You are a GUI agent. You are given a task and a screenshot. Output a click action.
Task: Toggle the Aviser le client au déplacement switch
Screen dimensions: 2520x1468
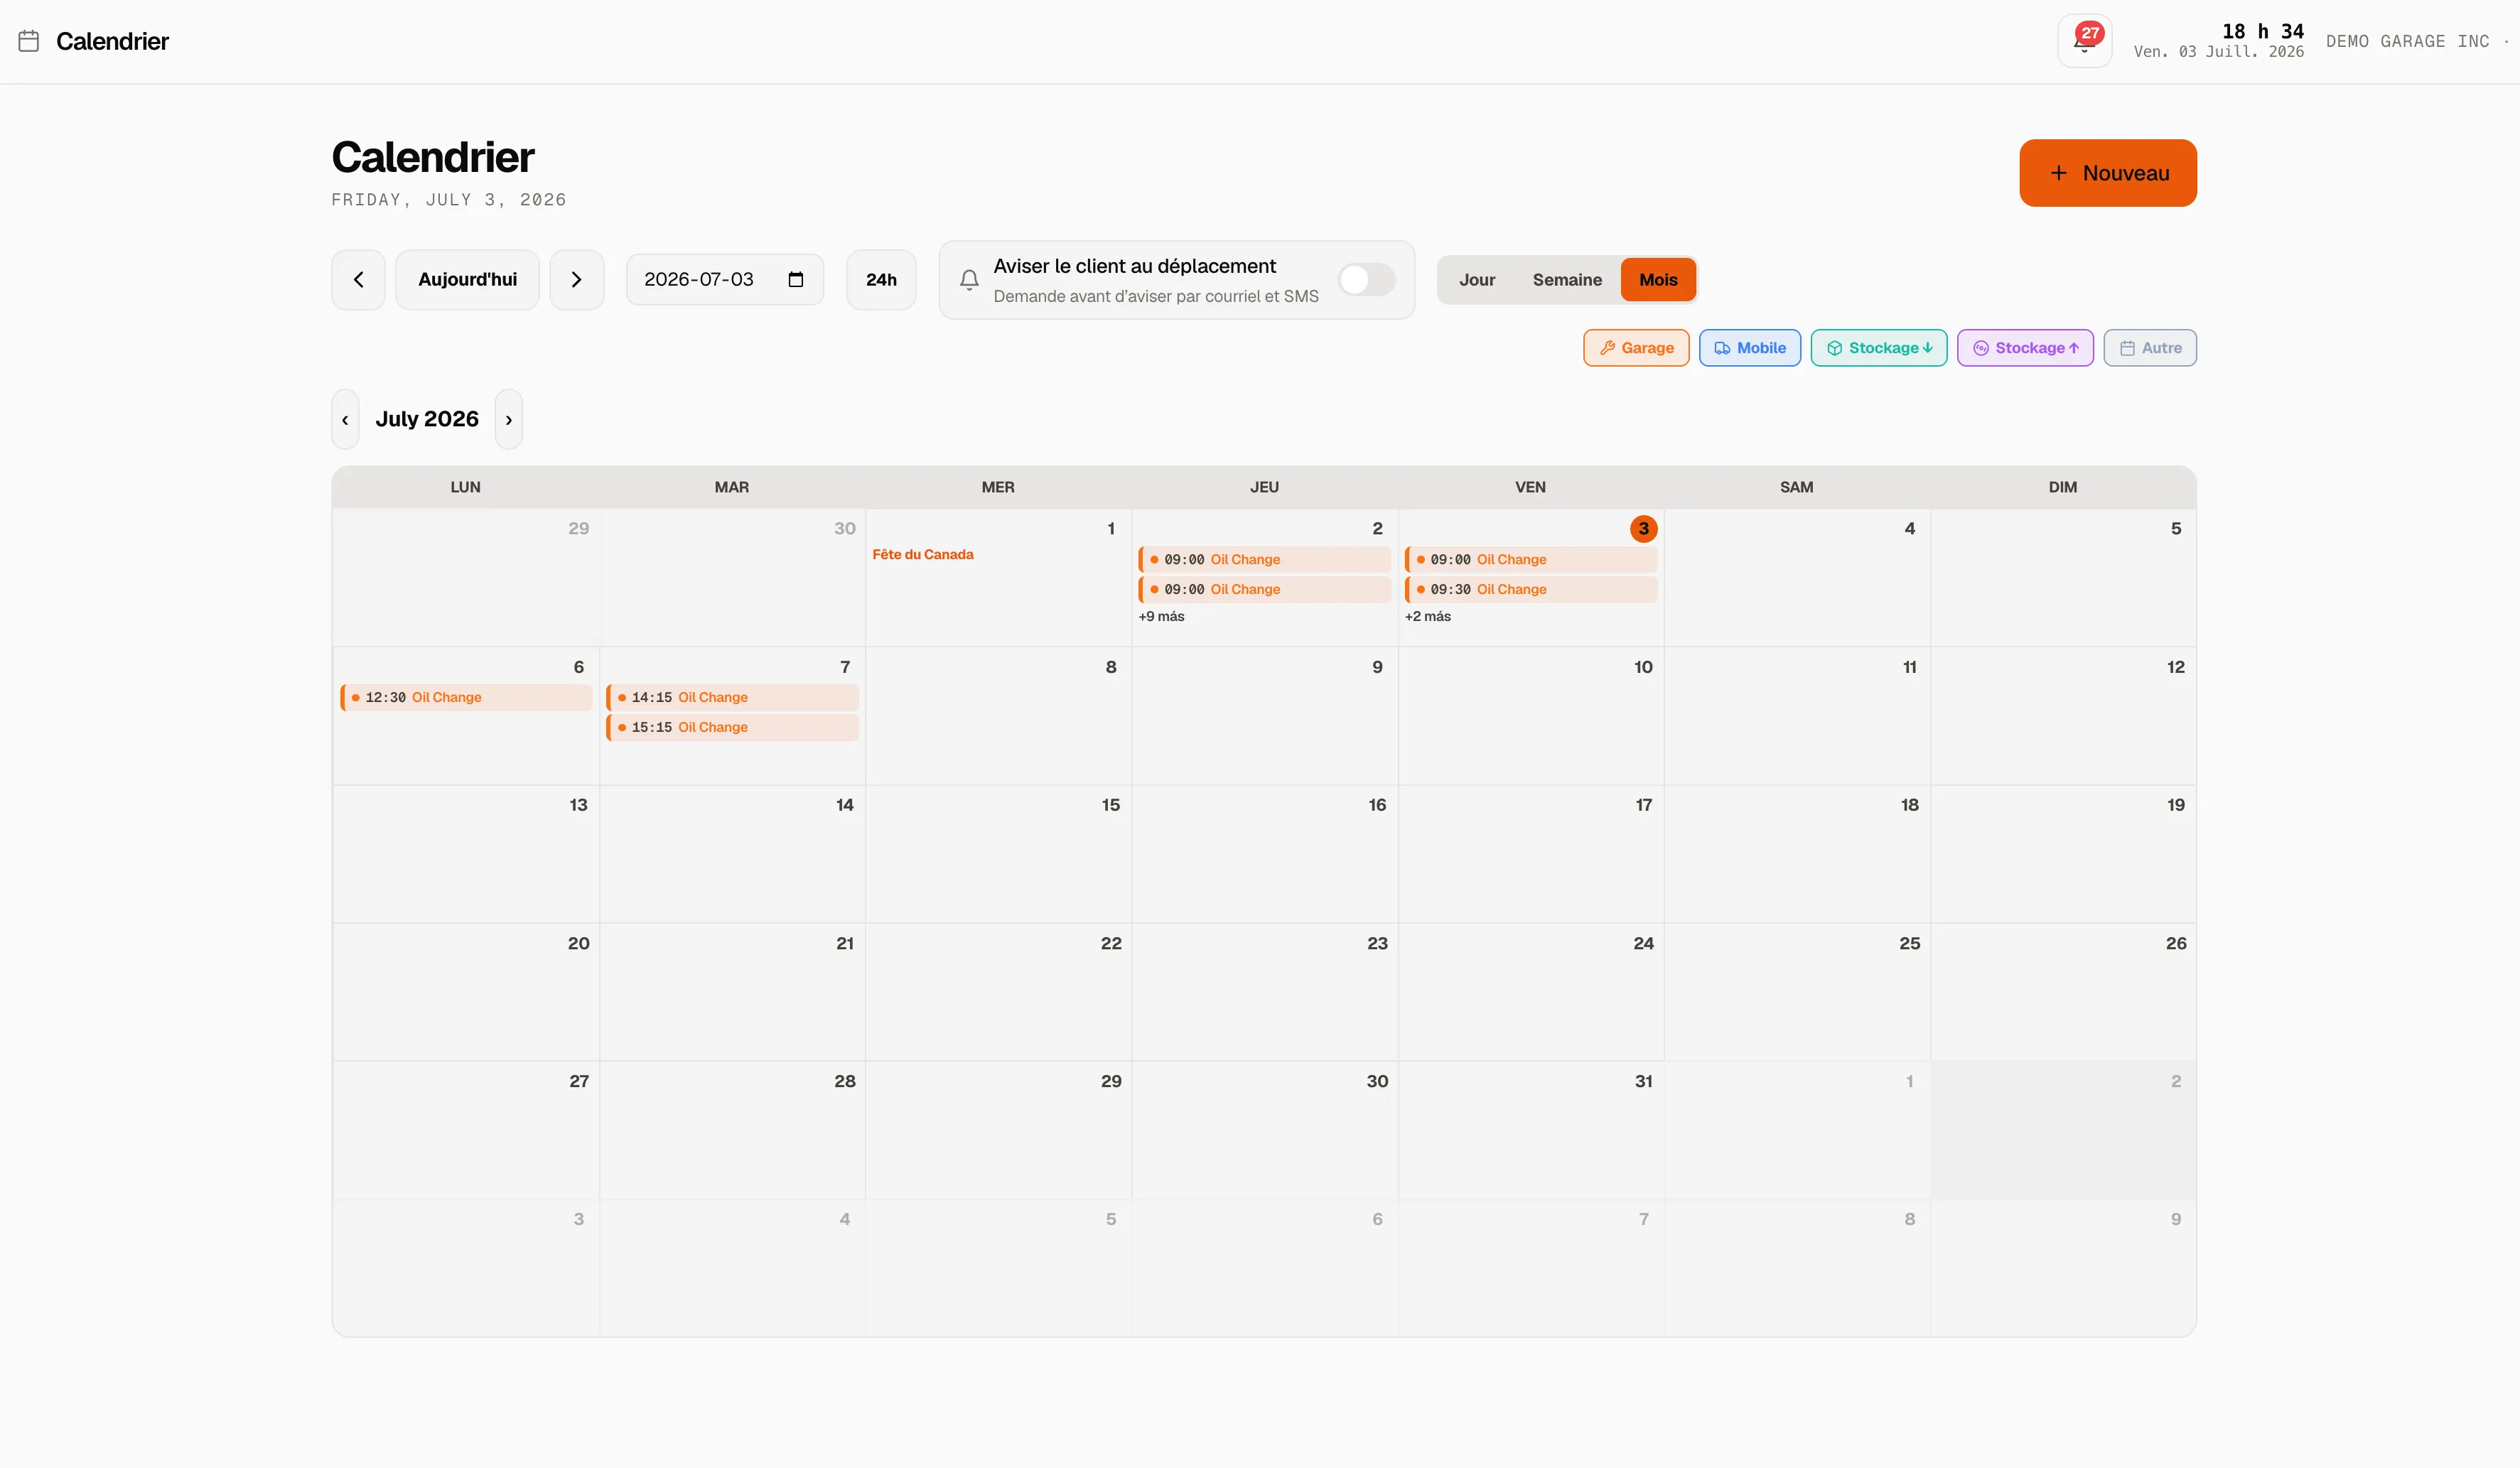(x=1366, y=280)
